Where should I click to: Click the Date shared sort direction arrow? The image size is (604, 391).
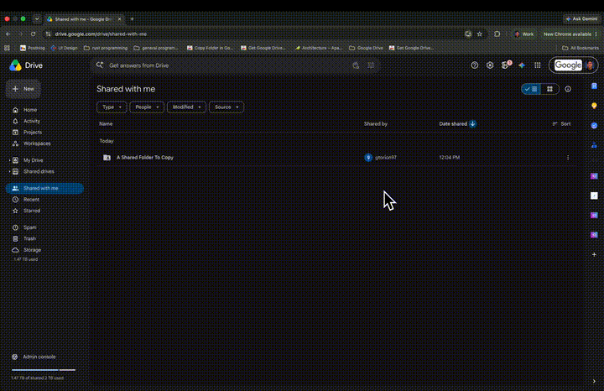point(472,123)
